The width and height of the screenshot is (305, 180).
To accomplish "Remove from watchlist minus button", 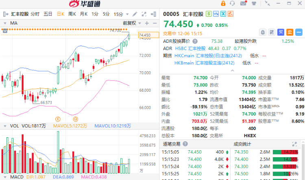I will (299, 32).
